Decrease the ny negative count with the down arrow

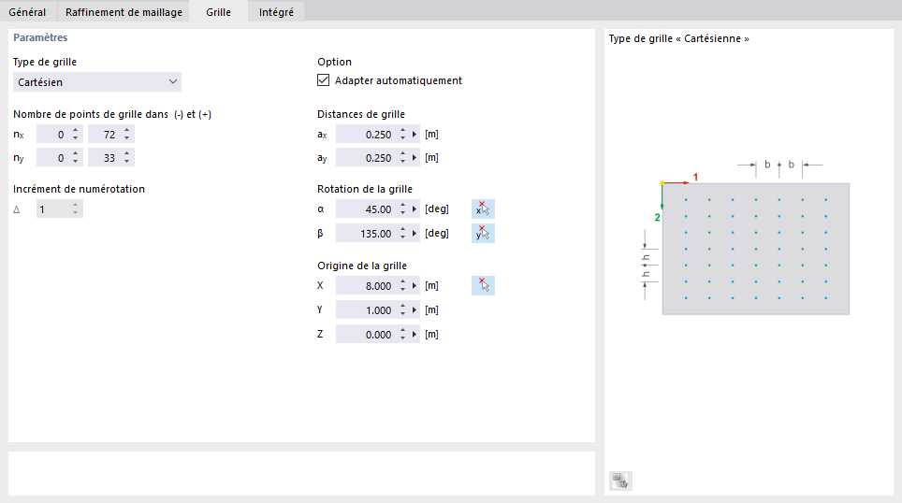[x=76, y=163]
